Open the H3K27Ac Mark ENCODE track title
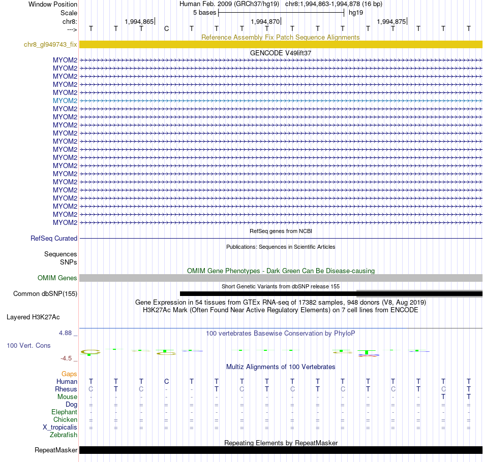The width and height of the screenshot is (483, 462). 281,310
